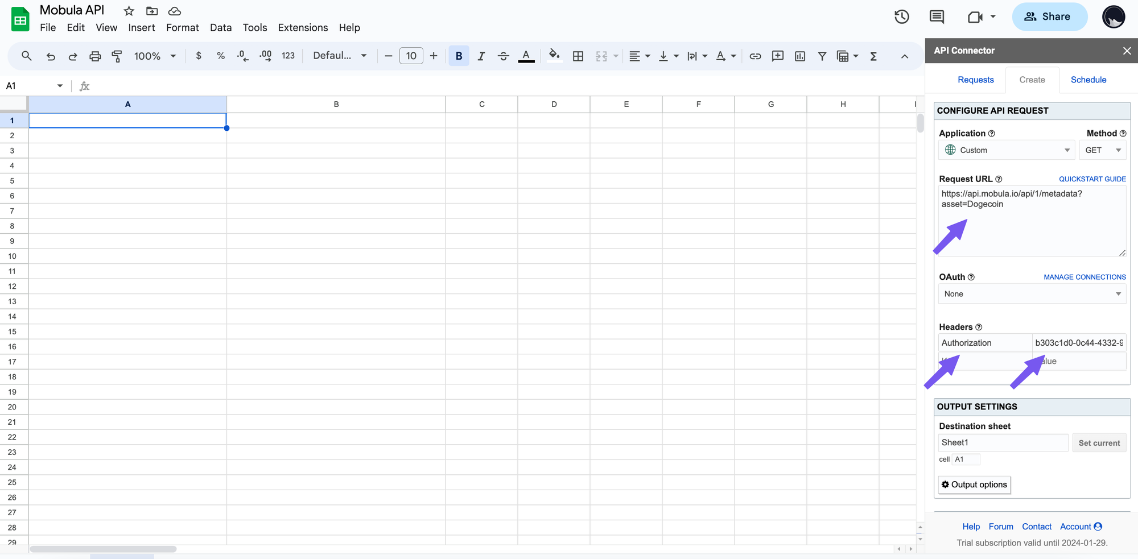Viewport: 1138px width, 559px height.
Task: Switch to the Requests tab
Action: click(975, 80)
